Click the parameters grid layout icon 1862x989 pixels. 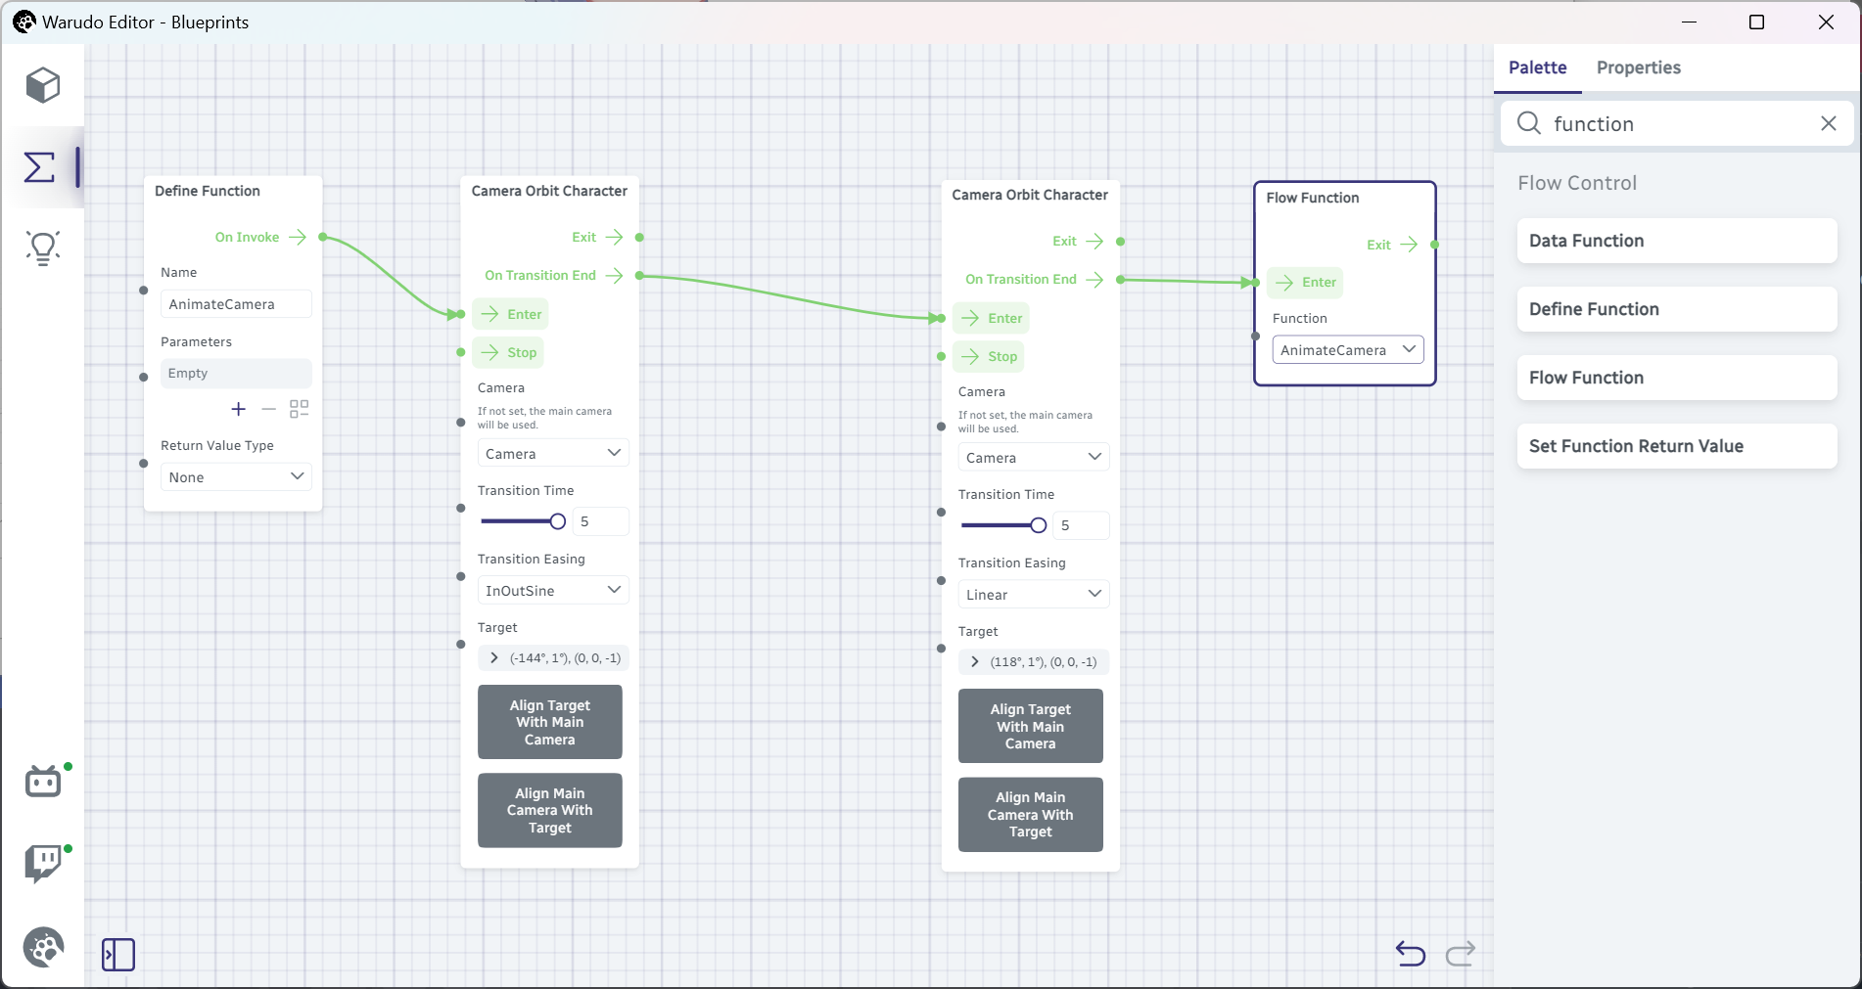pyautogui.click(x=300, y=409)
